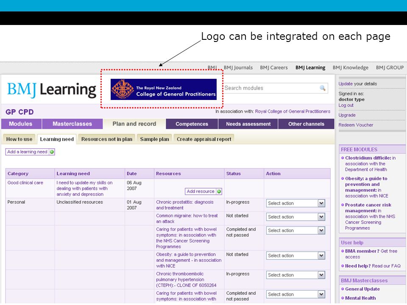Open General Update masterclass link
Viewport: 407px width, 305px height.
[362, 289]
